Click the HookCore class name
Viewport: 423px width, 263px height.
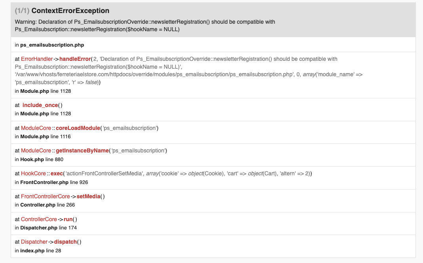pyautogui.click(x=34, y=173)
